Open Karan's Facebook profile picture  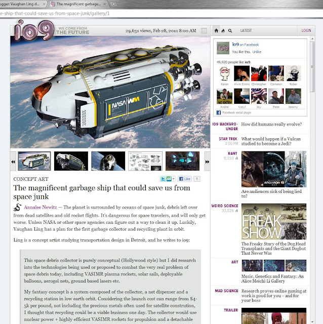[224, 73]
